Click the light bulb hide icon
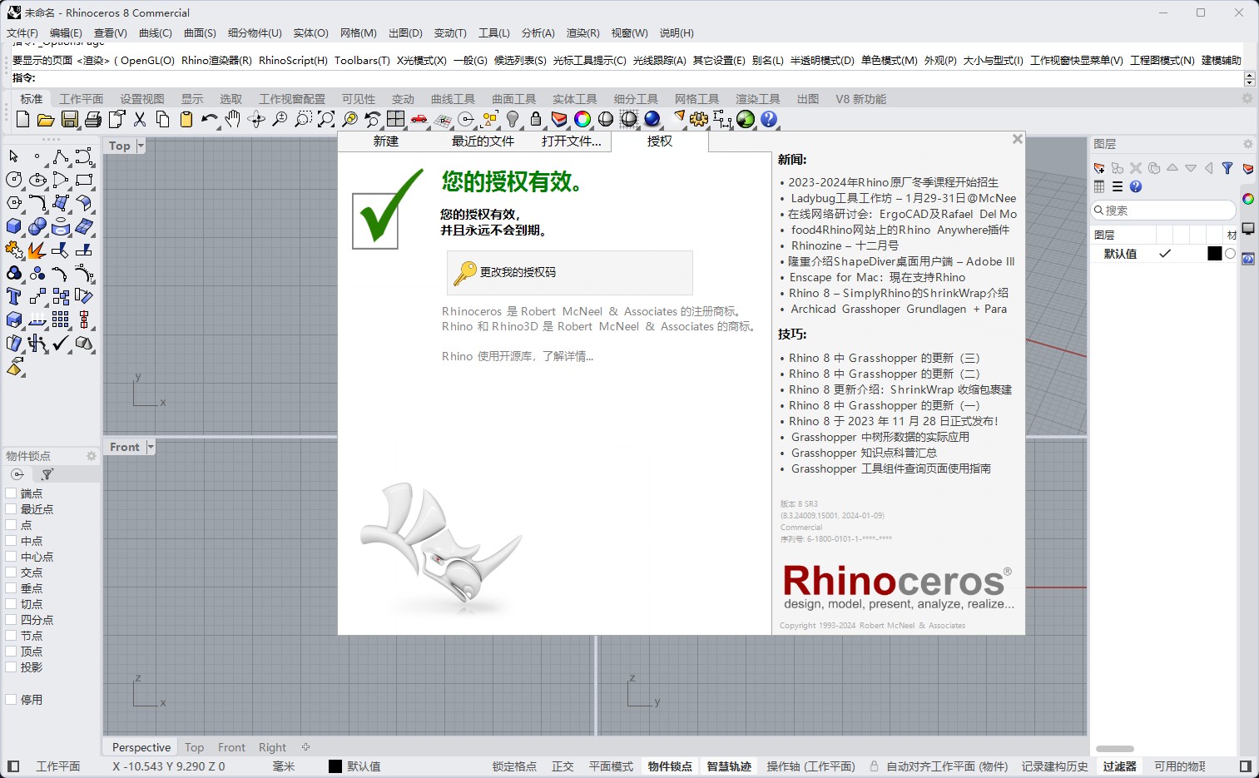This screenshot has width=1259, height=778. [x=513, y=120]
